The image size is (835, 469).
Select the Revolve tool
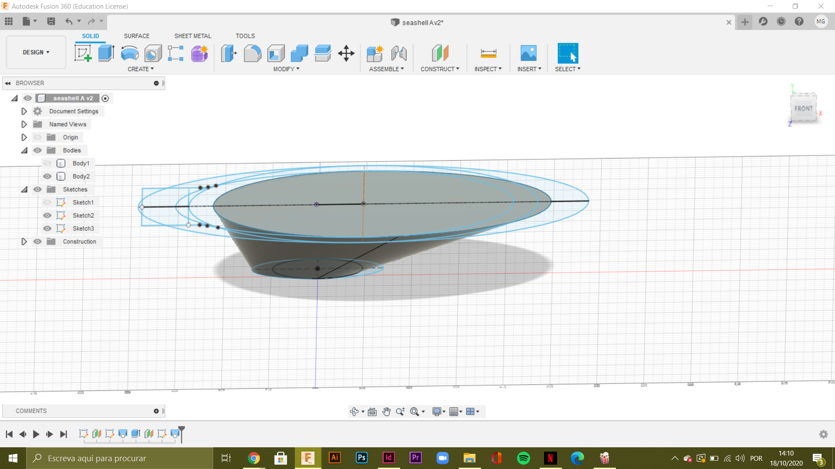point(129,53)
